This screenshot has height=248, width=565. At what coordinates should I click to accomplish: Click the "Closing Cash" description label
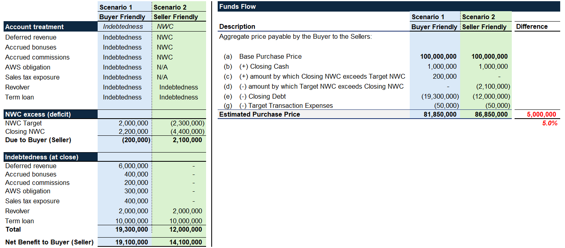(264, 66)
